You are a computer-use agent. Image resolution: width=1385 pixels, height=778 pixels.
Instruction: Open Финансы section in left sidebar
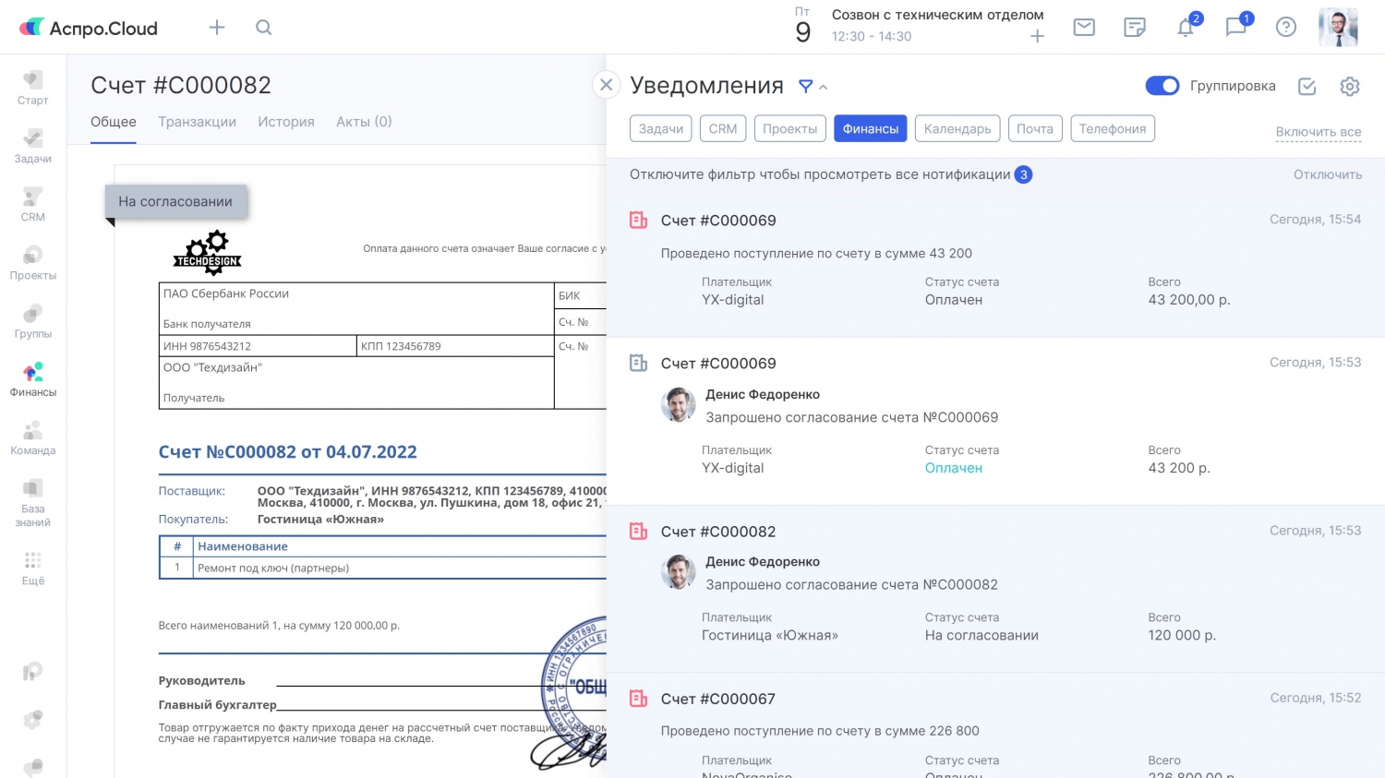click(33, 379)
